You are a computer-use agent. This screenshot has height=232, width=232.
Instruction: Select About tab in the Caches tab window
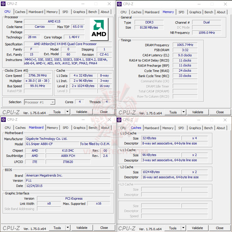(x=221, y=128)
